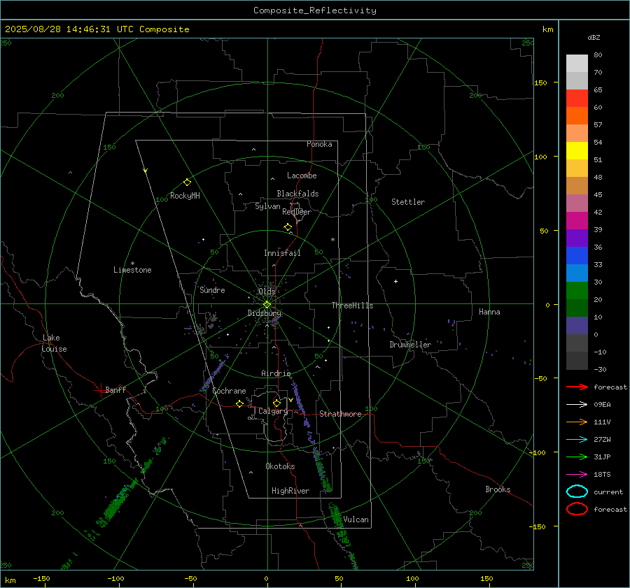
Task: Click the Okotoks city label
Action: (280, 466)
